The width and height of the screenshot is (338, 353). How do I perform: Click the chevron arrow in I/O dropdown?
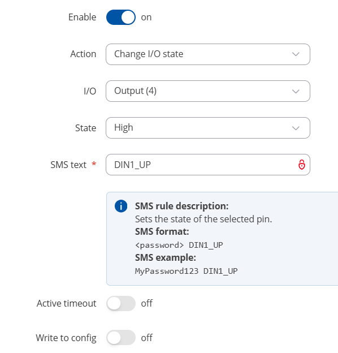[x=296, y=91]
